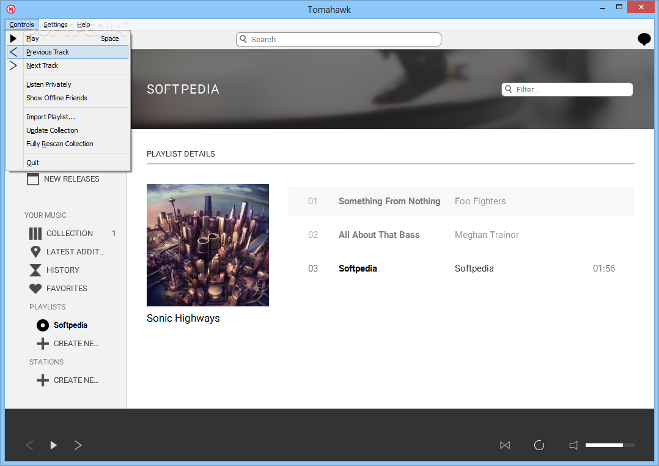Click the PLAYLISTS section heading

point(48,307)
